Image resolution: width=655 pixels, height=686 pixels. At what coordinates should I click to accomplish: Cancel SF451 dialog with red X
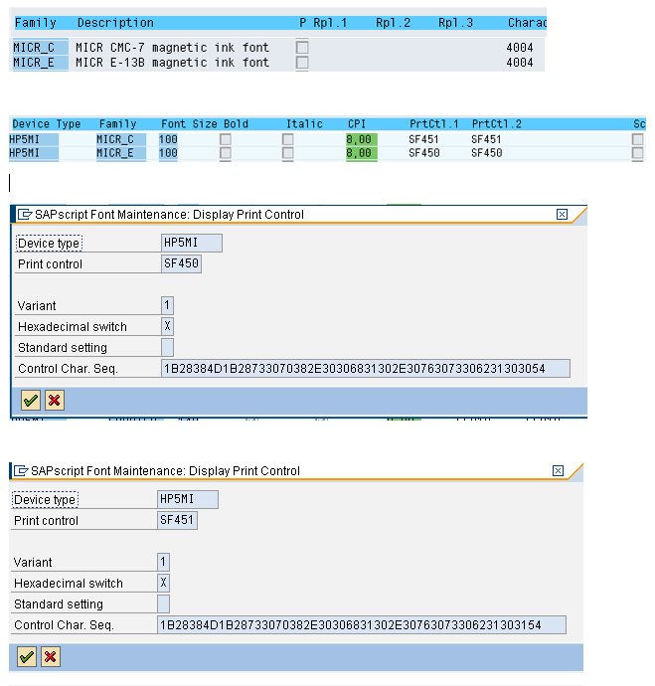pos(50,656)
